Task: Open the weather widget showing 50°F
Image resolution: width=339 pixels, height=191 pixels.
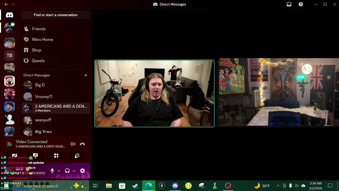Action: tap(262, 186)
